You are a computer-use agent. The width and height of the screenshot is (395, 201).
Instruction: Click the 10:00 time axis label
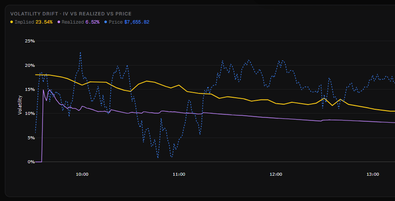click(x=82, y=174)
